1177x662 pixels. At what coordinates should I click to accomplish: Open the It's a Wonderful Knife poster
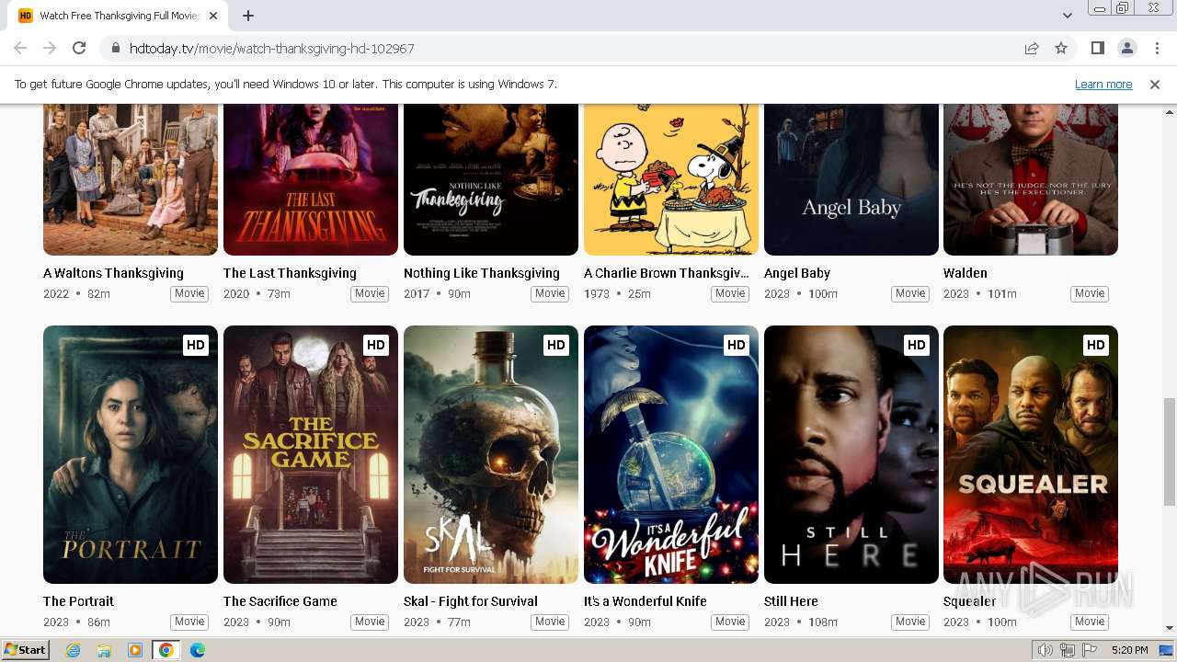tap(671, 454)
